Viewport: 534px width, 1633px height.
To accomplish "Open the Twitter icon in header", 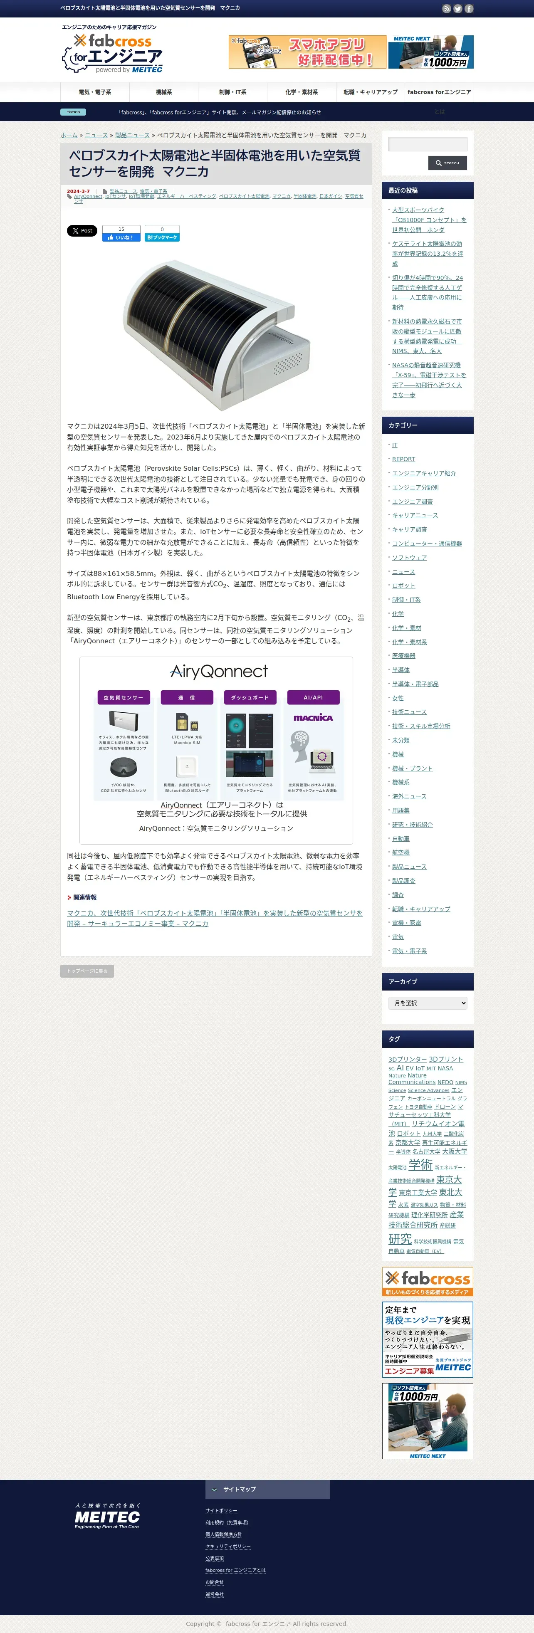I will point(458,9).
